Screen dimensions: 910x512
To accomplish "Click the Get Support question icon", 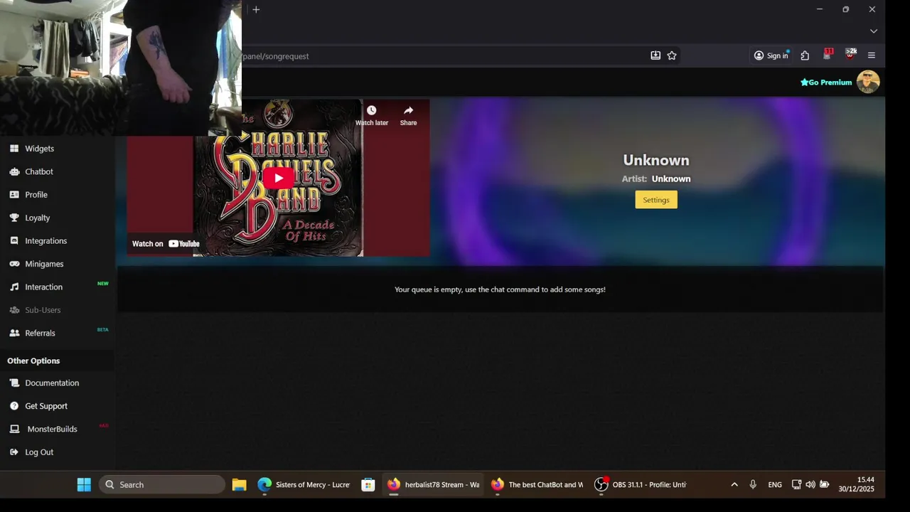I will pos(14,406).
